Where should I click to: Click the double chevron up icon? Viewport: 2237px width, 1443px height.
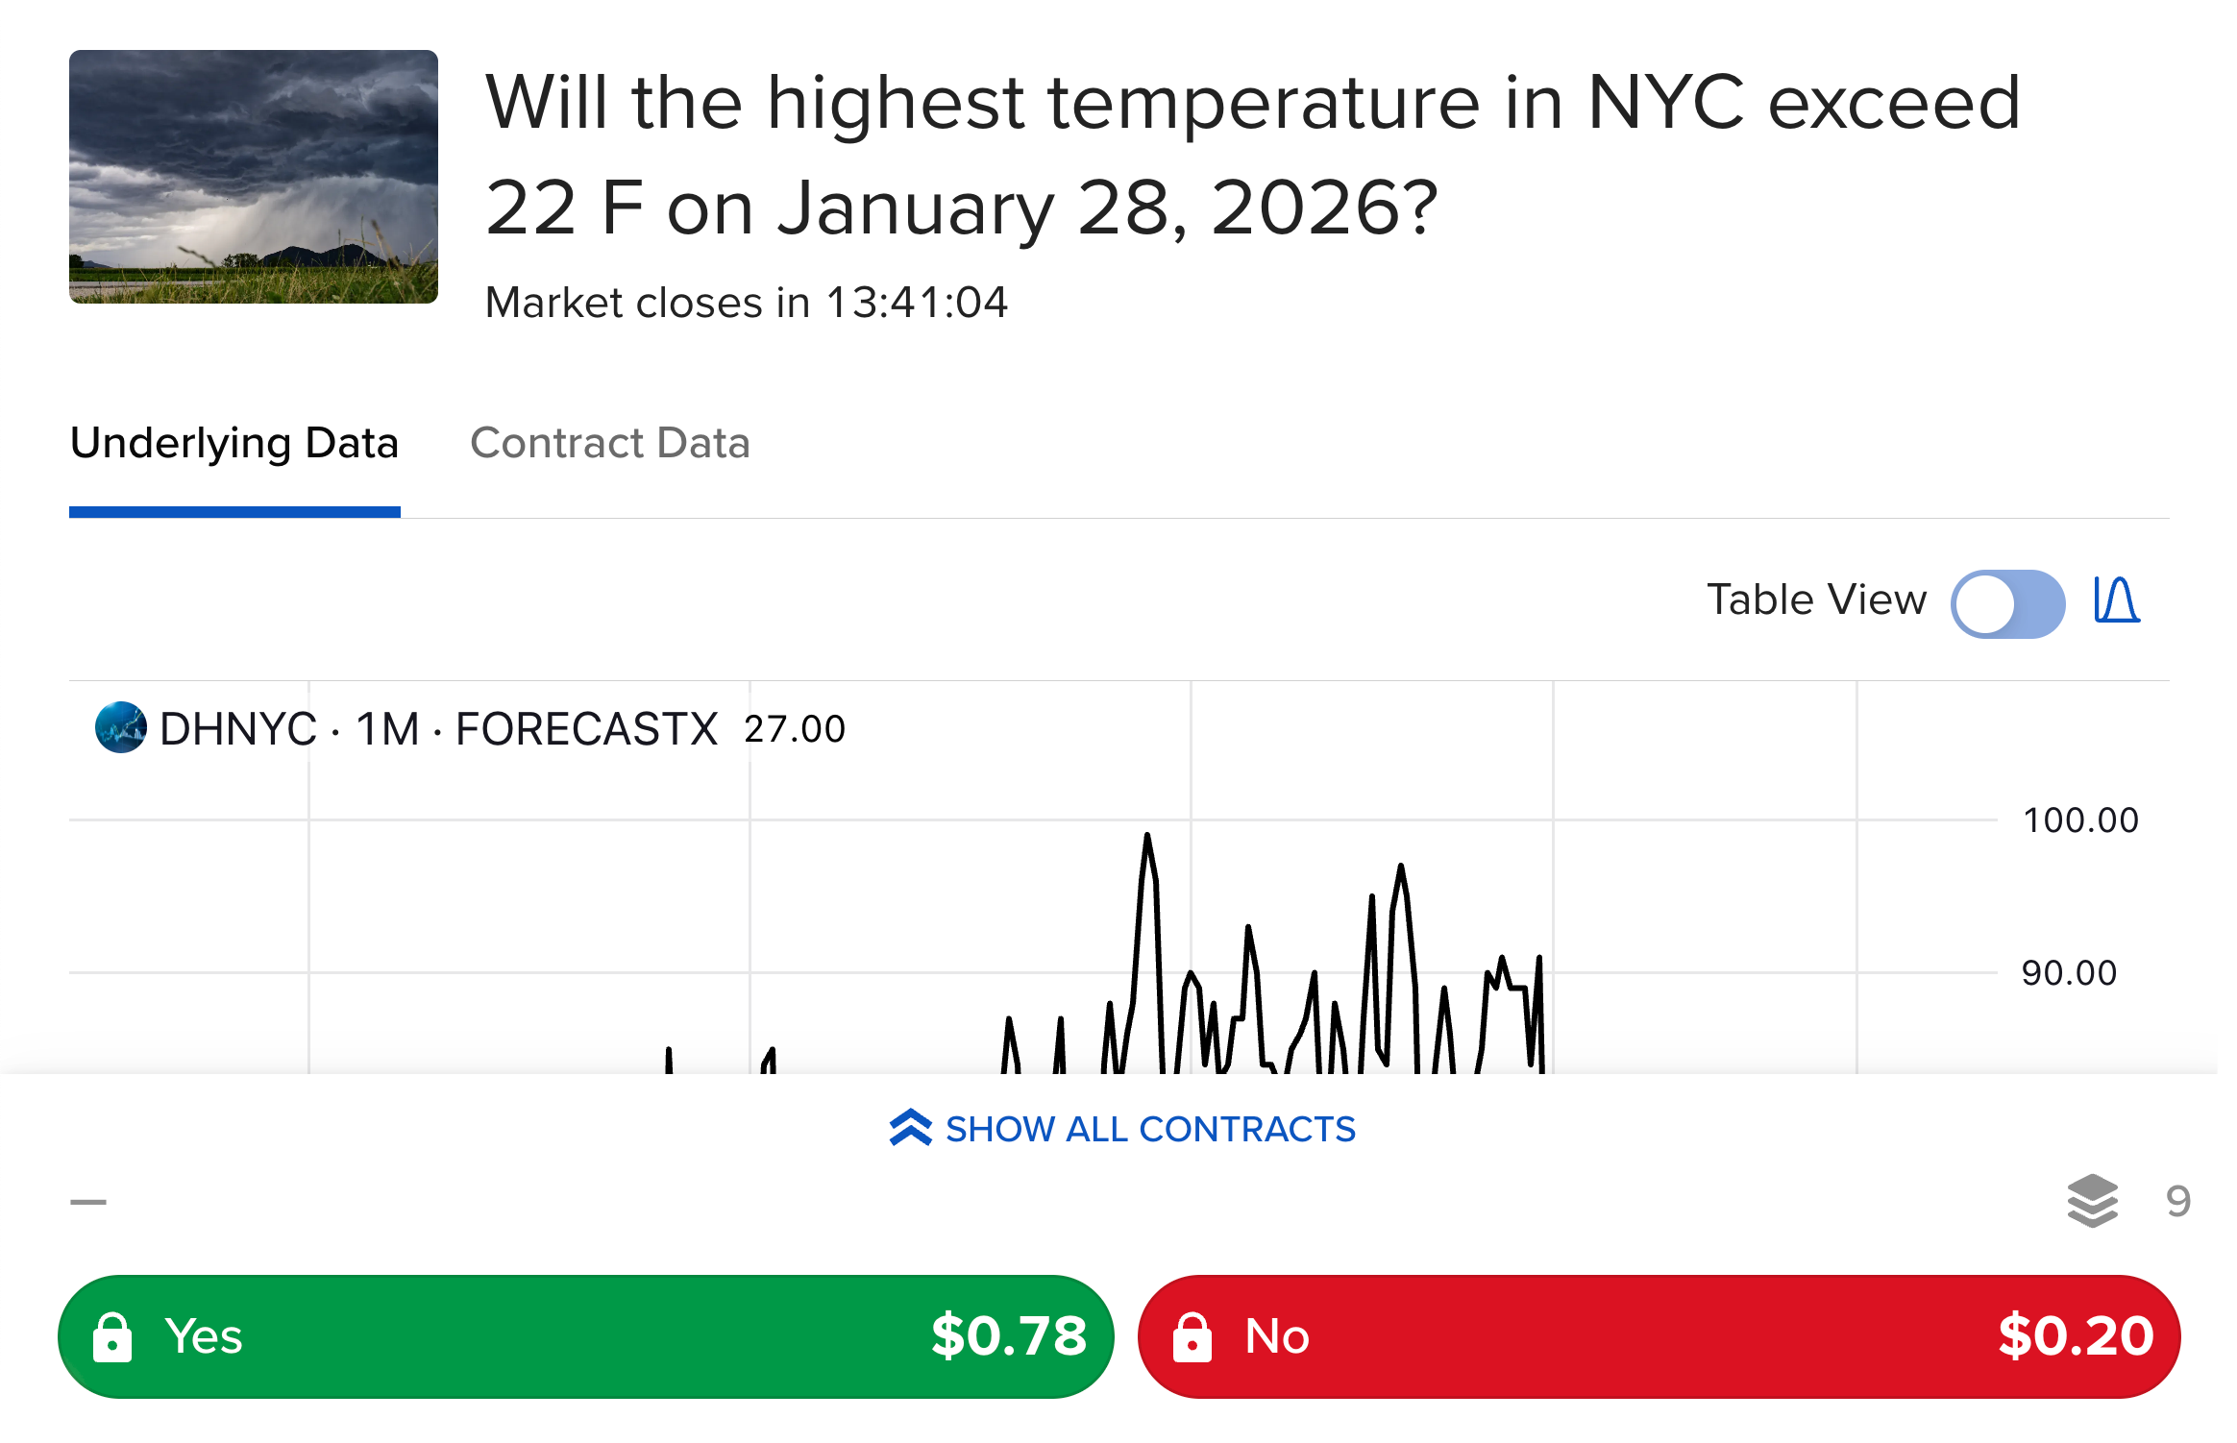(x=910, y=1128)
